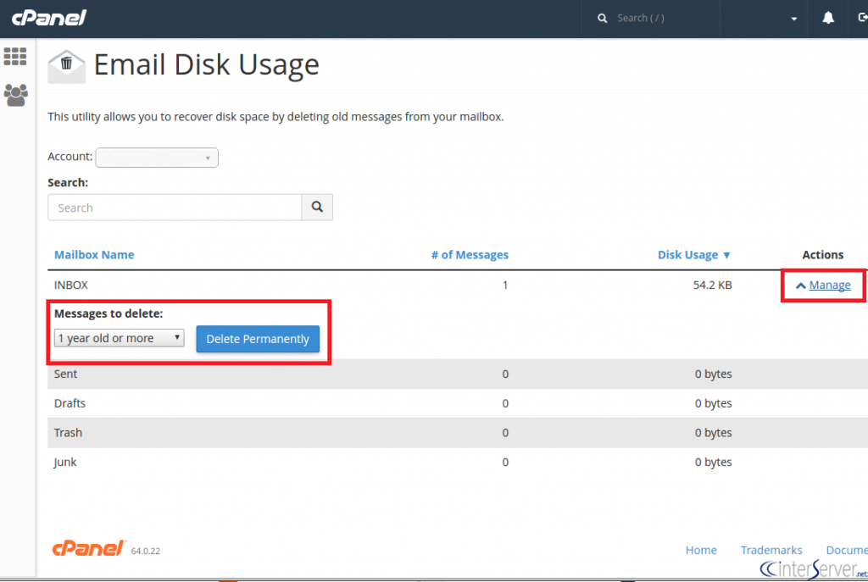Click the magnifier in the top navbar search
The height and width of the screenshot is (582, 868).
coord(602,17)
